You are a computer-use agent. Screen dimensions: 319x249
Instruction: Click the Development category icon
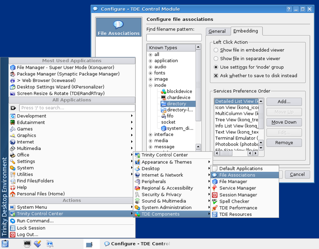(13, 116)
